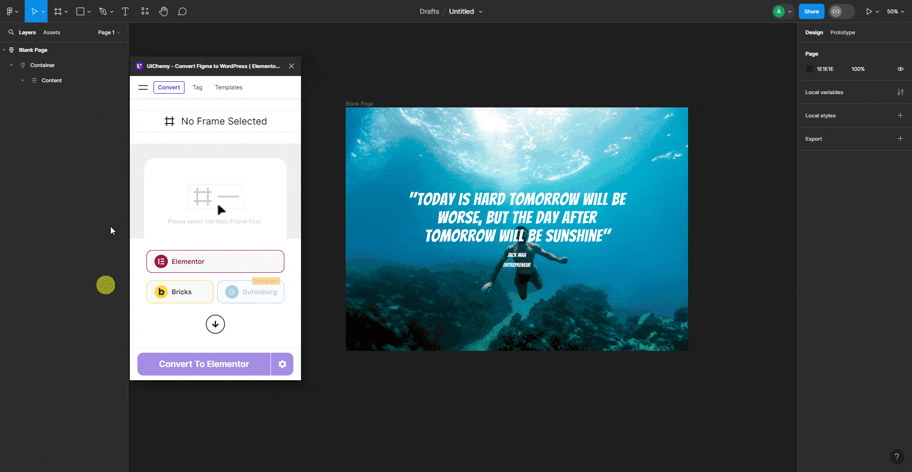The height and width of the screenshot is (472, 912).
Task: Select the Move tool
Action: point(34,11)
